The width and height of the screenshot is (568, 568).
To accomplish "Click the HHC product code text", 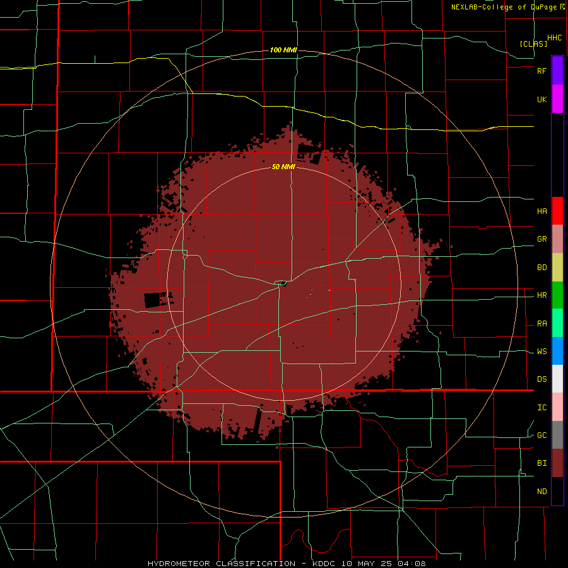I will point(555,38).
